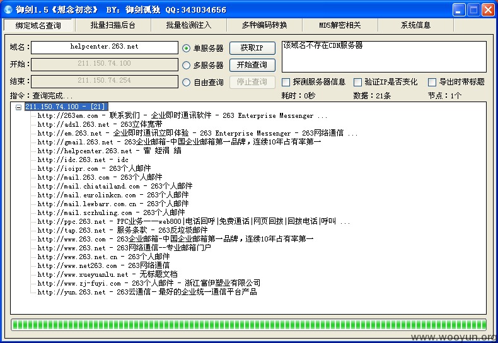The height and width of the screenshot is (343, 498).
Task: Maximize the 御剑1.5 window
Action: (x=473, y=10)
